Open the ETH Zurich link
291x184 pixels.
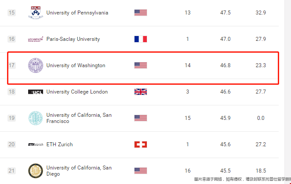(x=59, y=144)
